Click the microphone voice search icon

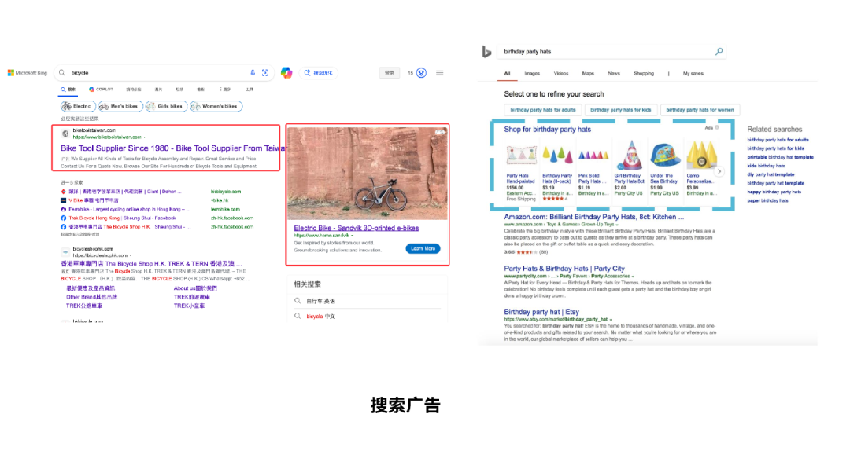point(253,72)
